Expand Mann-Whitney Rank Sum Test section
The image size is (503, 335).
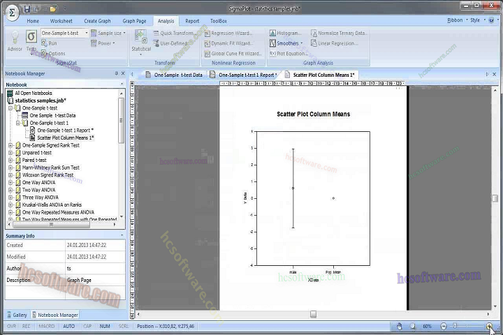click(x=10, y=167)
